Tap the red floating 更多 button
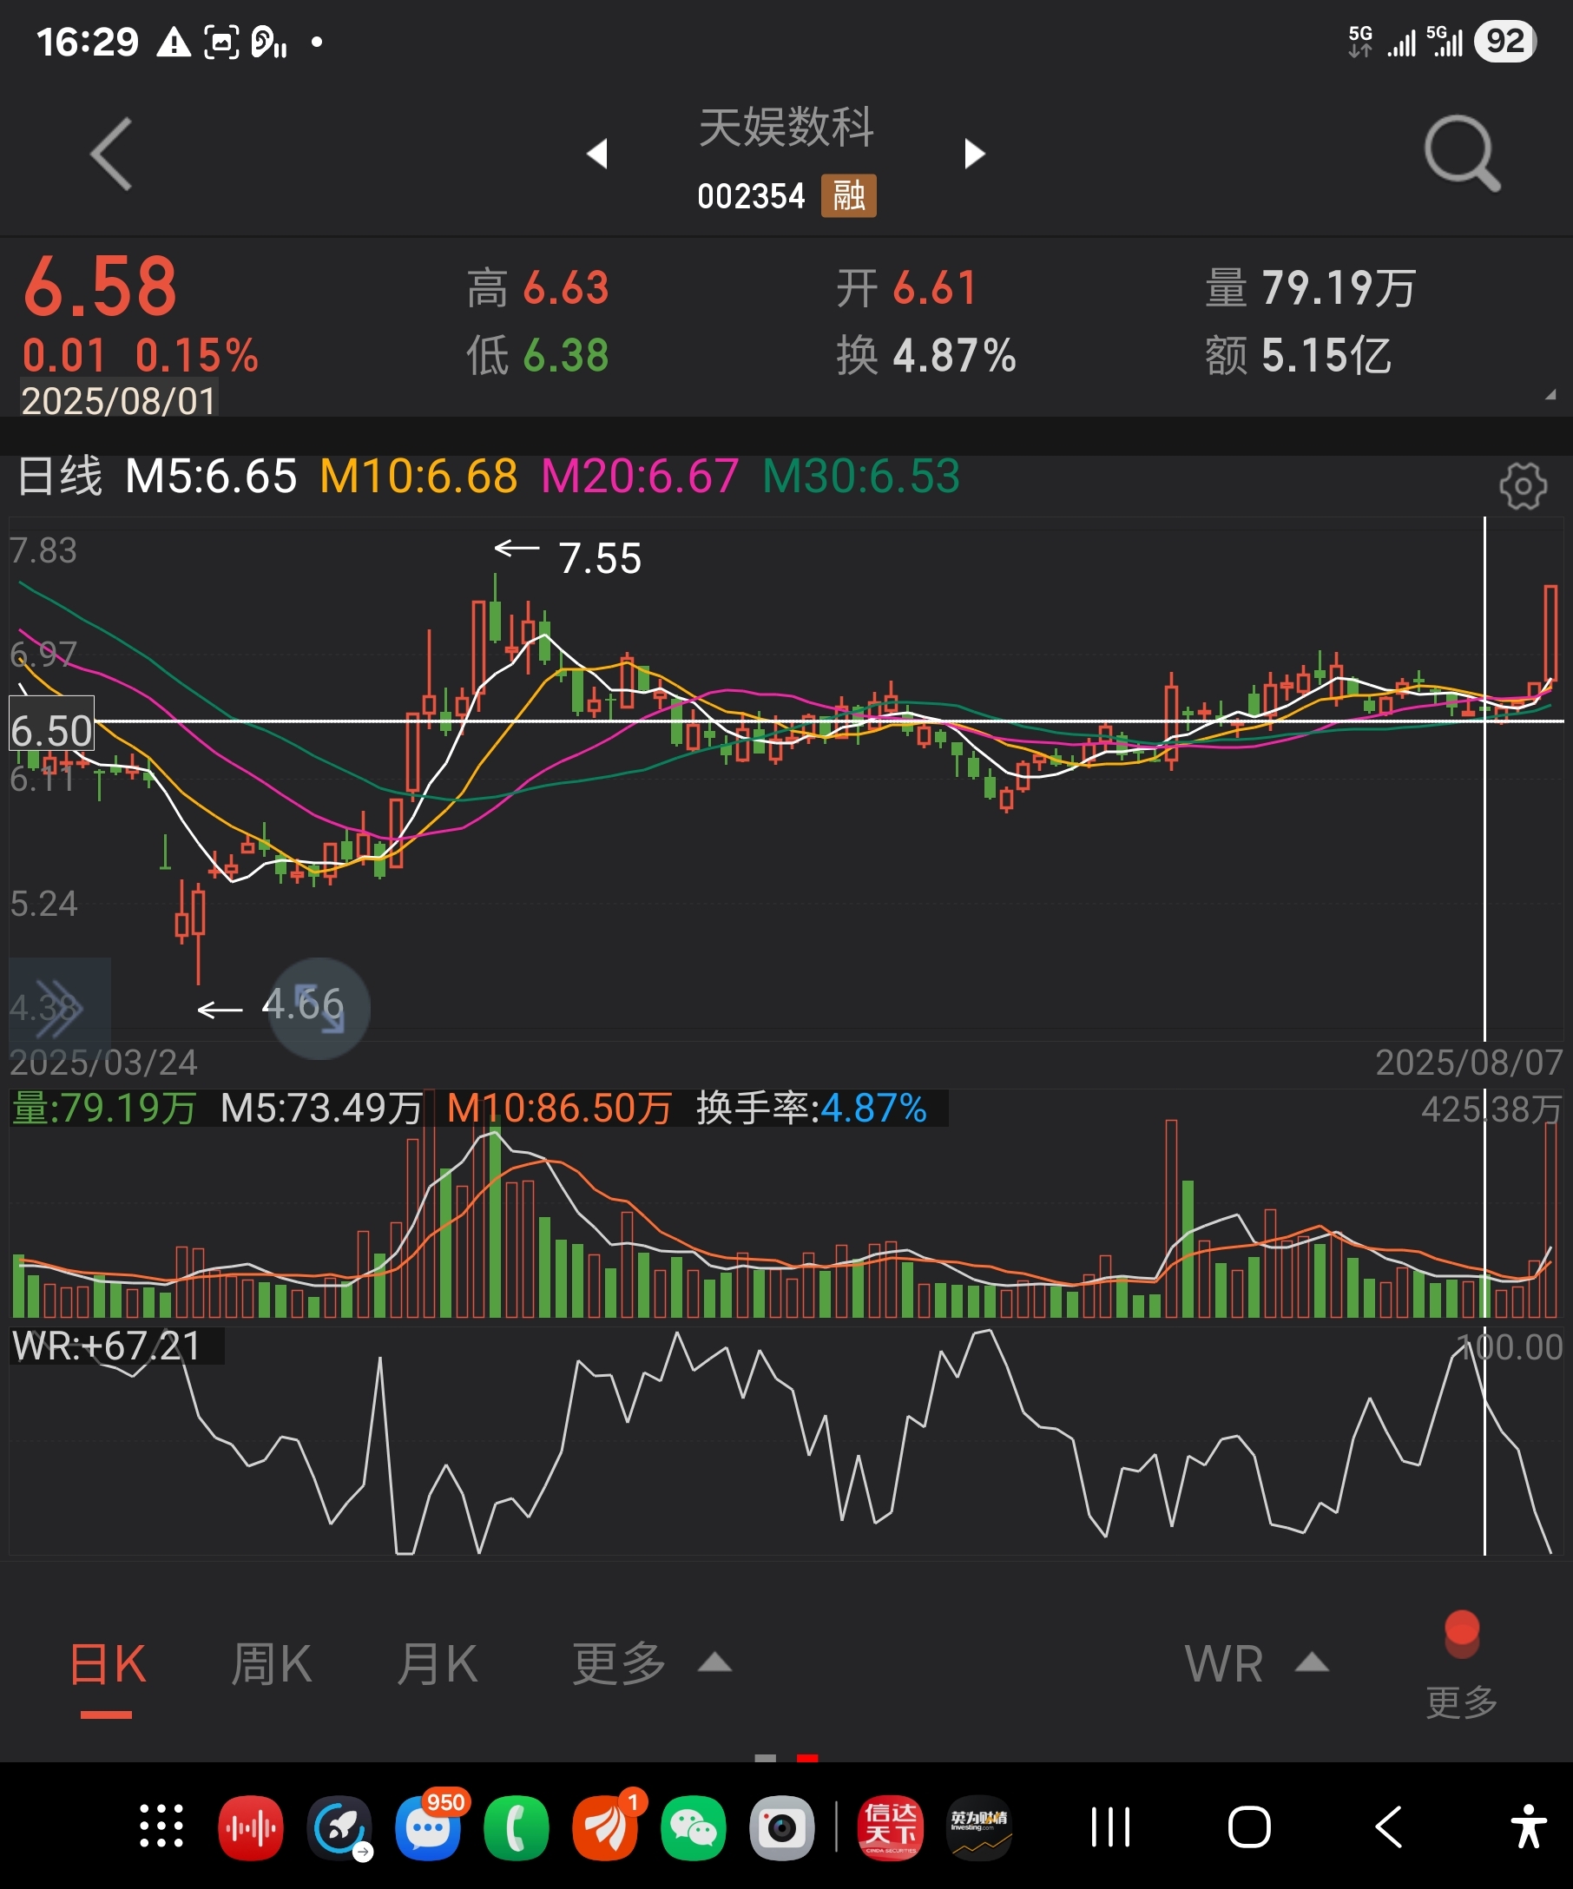Viewport: 1573px width, 1889px height. 1462,1665
